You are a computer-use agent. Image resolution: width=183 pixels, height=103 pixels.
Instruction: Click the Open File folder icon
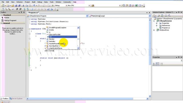(13, 5)
